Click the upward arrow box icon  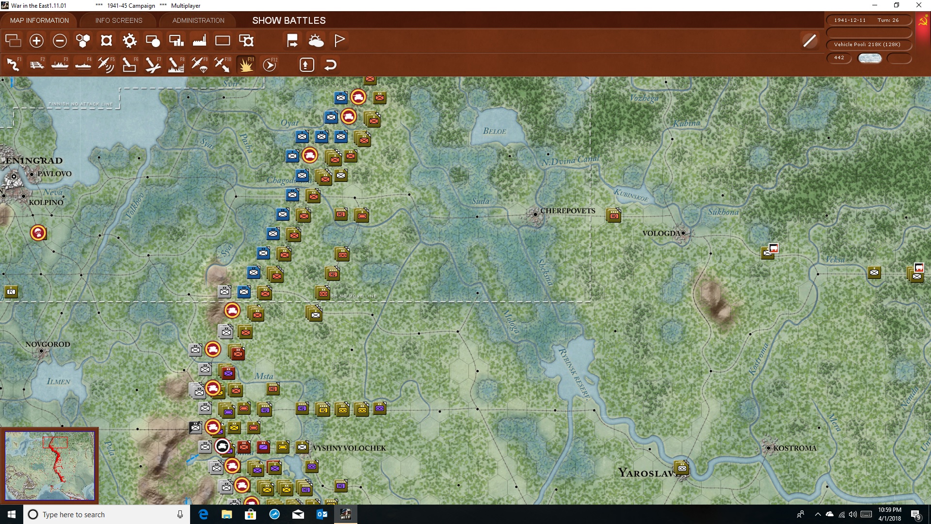[306, 65]
